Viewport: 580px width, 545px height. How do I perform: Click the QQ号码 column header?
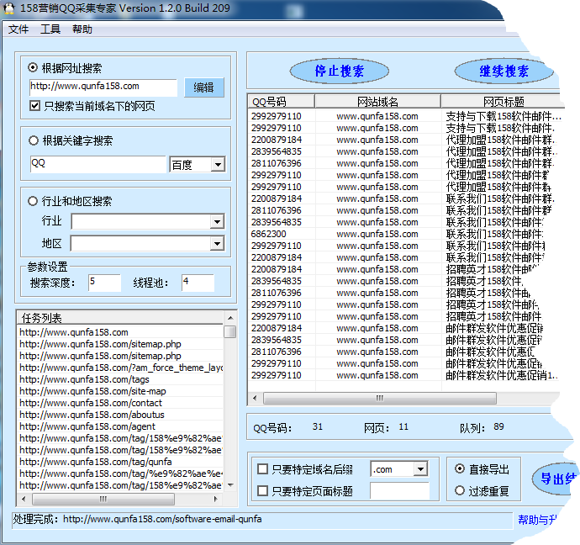coord(281,102)
